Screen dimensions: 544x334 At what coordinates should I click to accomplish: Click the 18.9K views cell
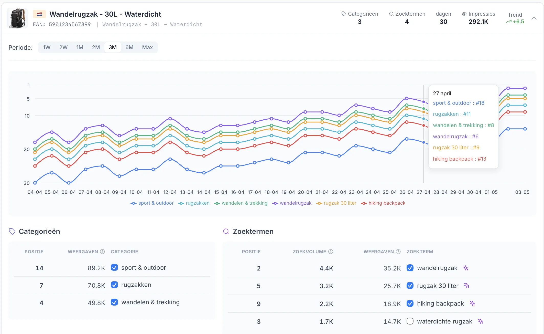pos(392,304)
